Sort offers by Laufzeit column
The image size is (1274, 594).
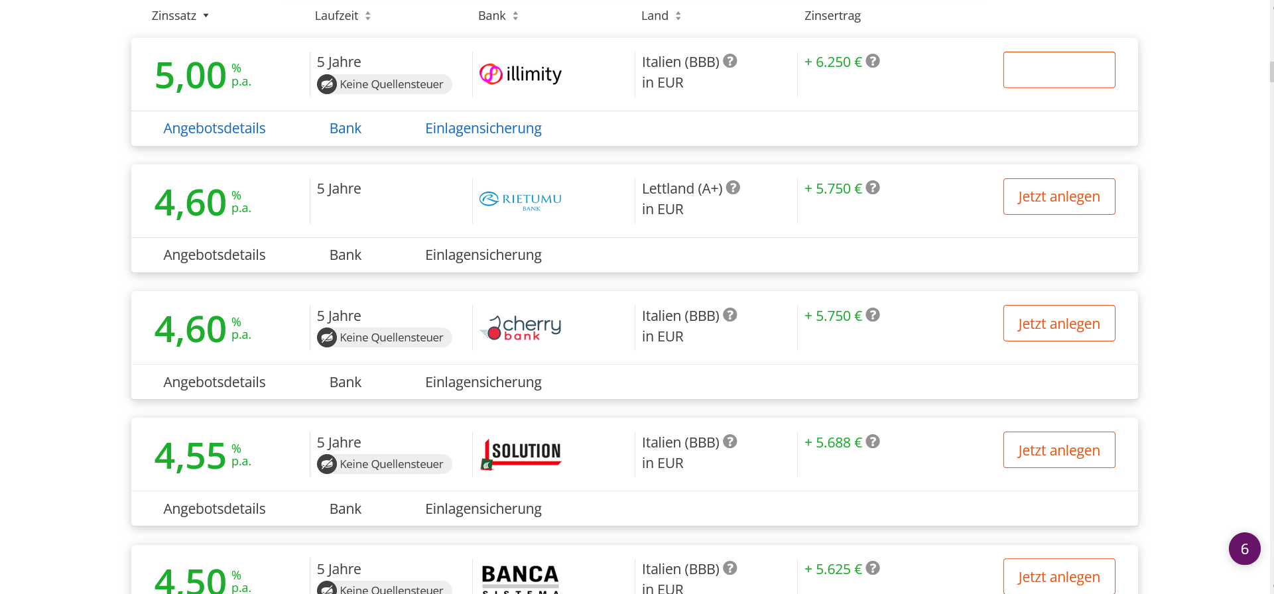coord(343,16)
